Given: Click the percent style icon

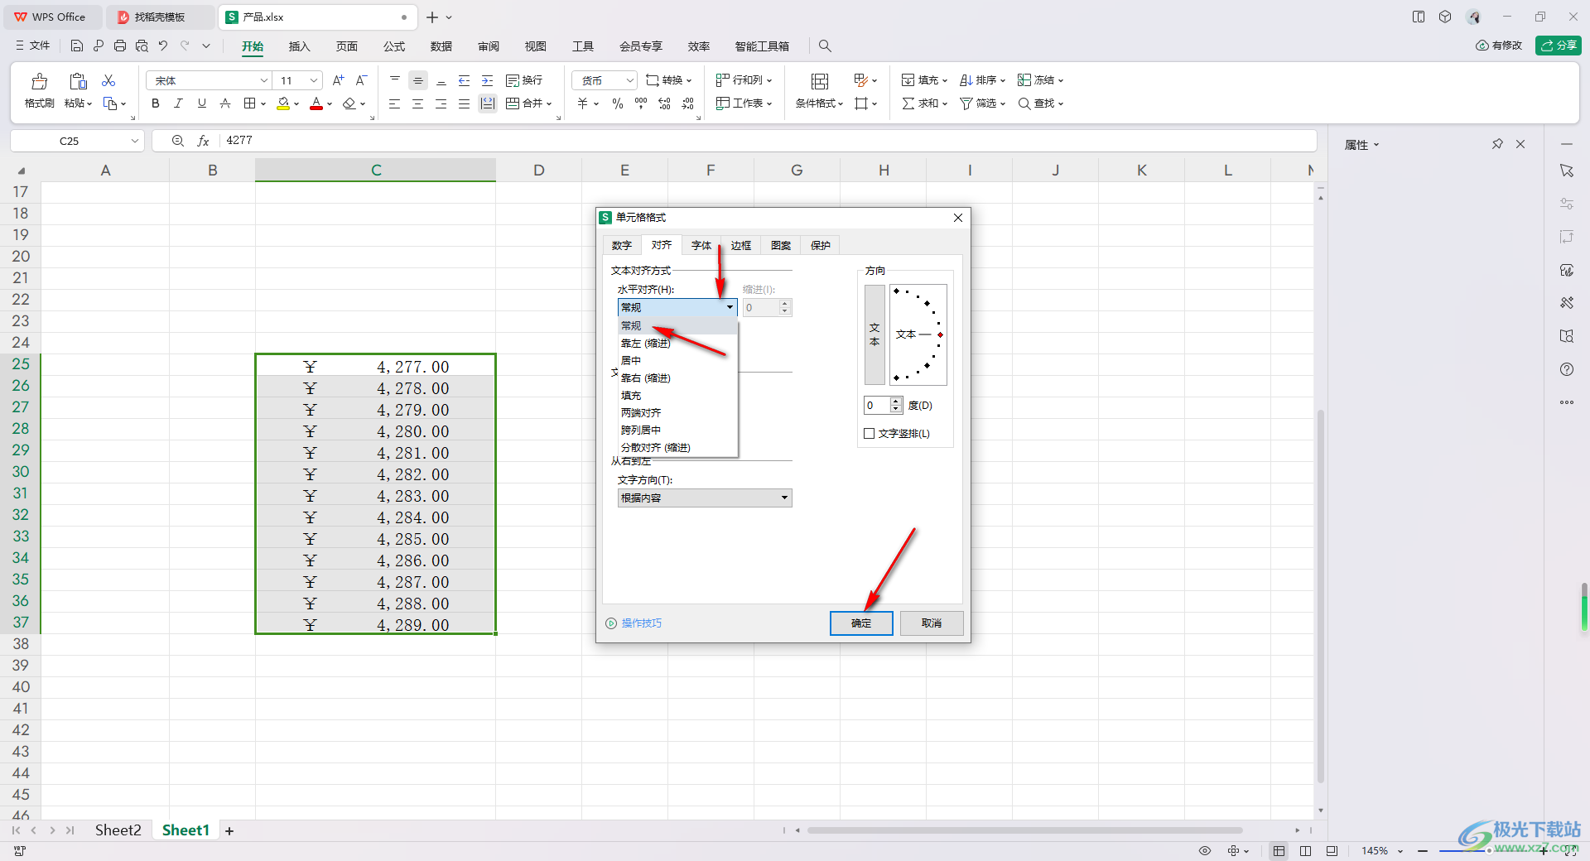Looking at the screenshot, I should pos(618,103).
